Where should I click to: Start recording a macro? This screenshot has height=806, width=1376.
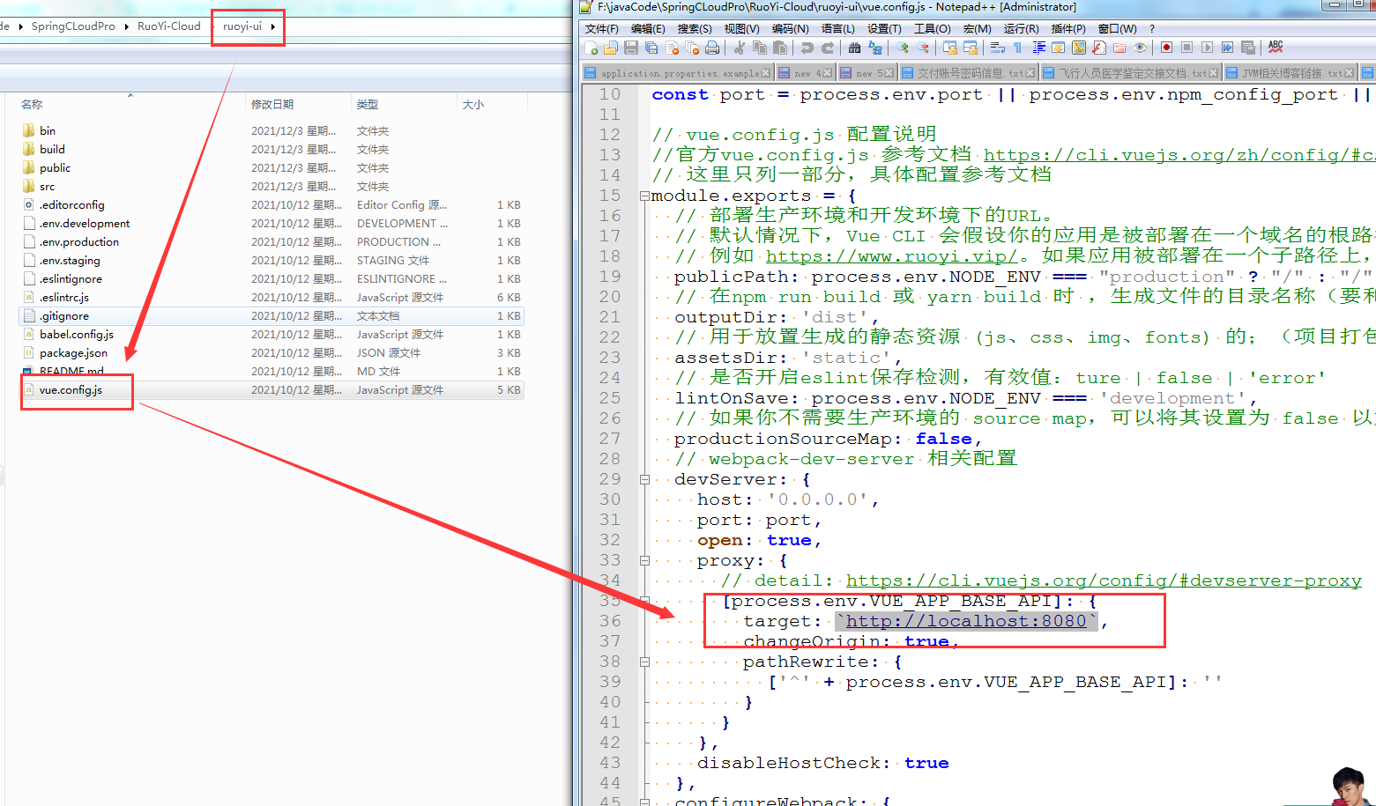1167,48
